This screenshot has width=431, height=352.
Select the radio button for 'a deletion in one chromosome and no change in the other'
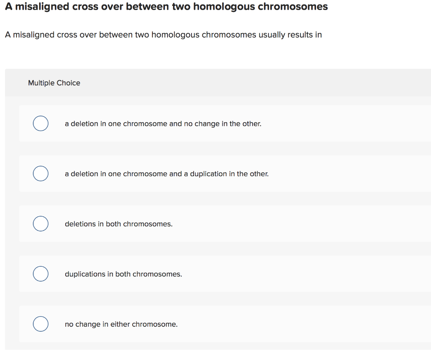40,123
